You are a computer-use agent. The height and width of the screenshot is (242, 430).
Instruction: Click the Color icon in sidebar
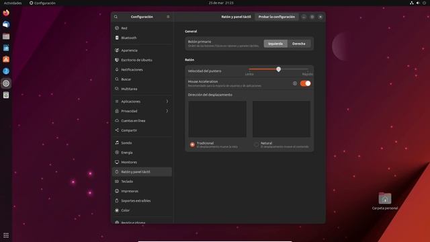tap(117, 210)
